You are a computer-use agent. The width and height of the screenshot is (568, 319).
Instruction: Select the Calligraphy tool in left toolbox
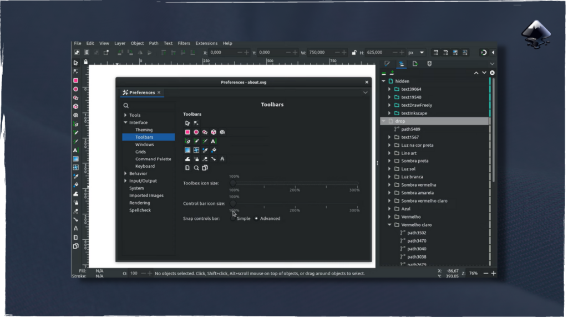pos(75,141)
